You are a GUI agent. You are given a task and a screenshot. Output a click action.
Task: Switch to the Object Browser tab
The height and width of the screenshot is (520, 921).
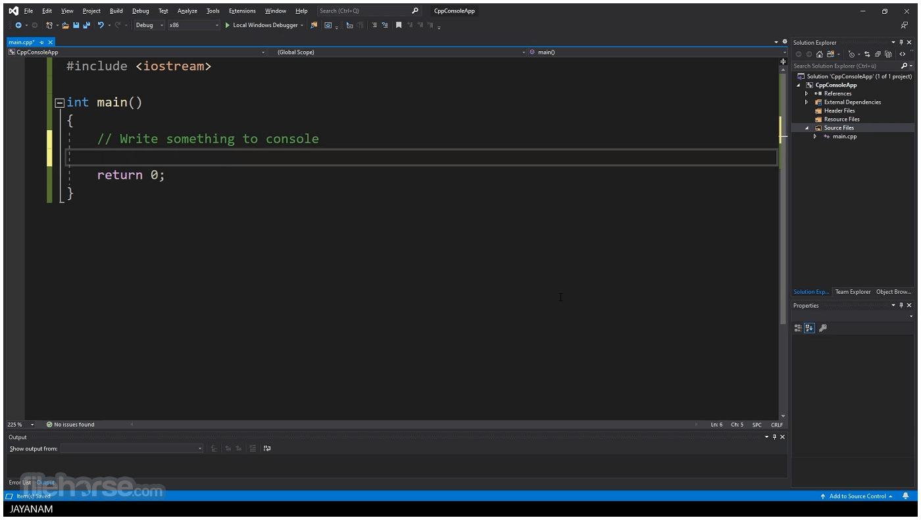[x=893, y=292]
